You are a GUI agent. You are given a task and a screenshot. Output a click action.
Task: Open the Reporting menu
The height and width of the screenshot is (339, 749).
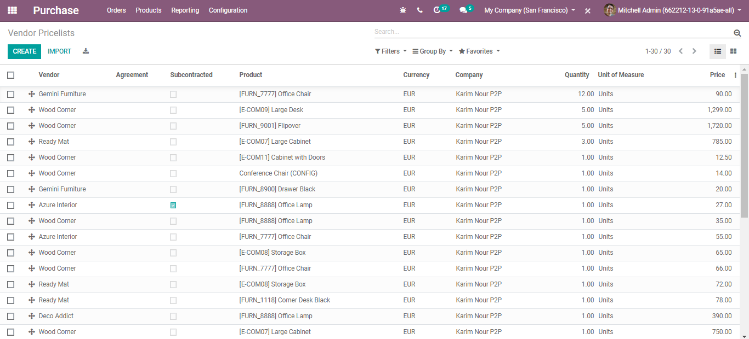185,10
